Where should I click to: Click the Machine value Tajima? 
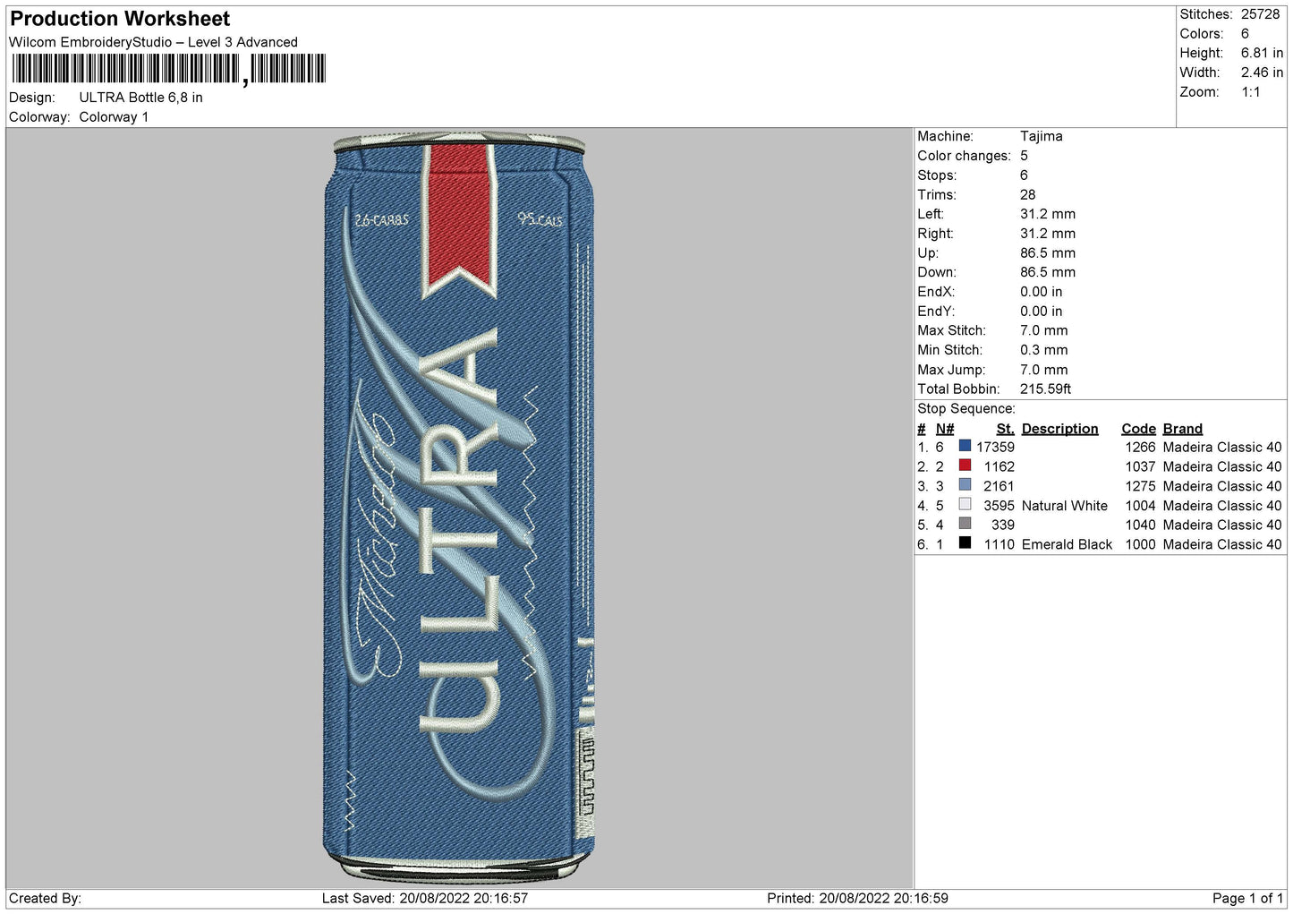pos(1042,136)
